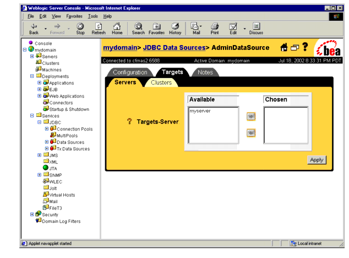
Task: Reload the page with Refresh
Action: 99,29
